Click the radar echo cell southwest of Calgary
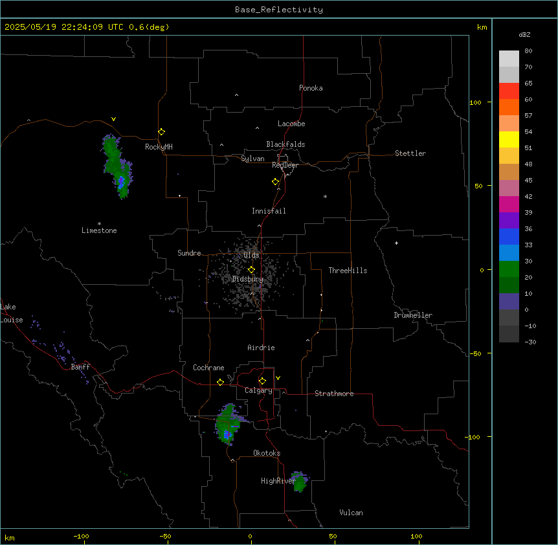The height and width of the screenshot is (545, 558). pos(227,425)
